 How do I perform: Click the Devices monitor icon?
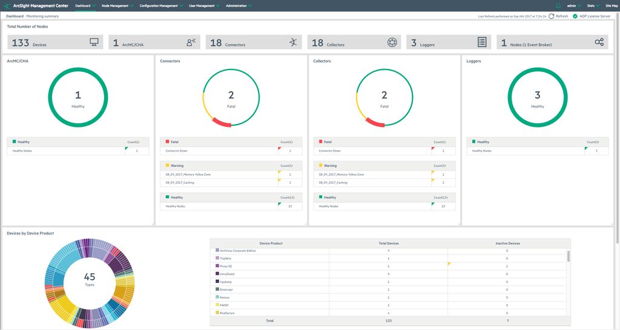click(94, 42)
